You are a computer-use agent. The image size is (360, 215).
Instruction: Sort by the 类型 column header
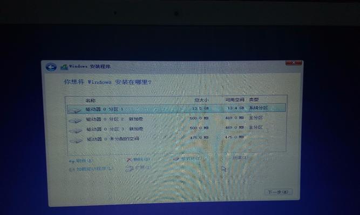pos(254,99)
